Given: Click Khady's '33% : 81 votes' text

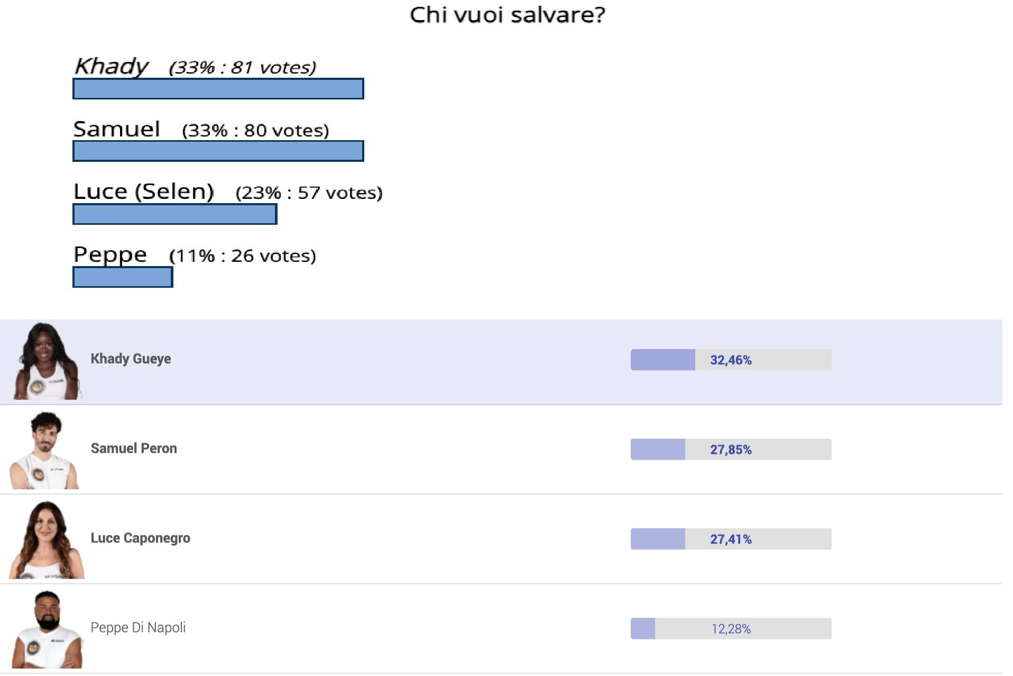Looking at the screenshot, I should point(243,68).
